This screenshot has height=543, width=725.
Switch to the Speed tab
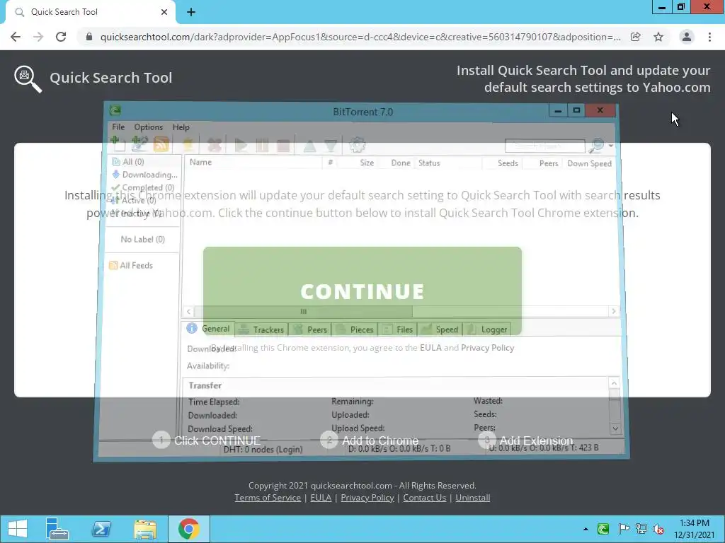440,329
